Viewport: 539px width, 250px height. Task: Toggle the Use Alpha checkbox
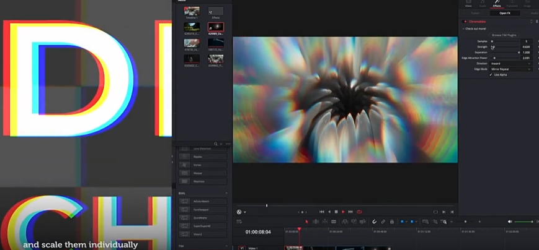pos(491,75)
